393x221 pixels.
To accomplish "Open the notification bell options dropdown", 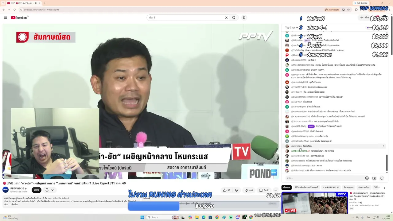I will coord(49,190).
